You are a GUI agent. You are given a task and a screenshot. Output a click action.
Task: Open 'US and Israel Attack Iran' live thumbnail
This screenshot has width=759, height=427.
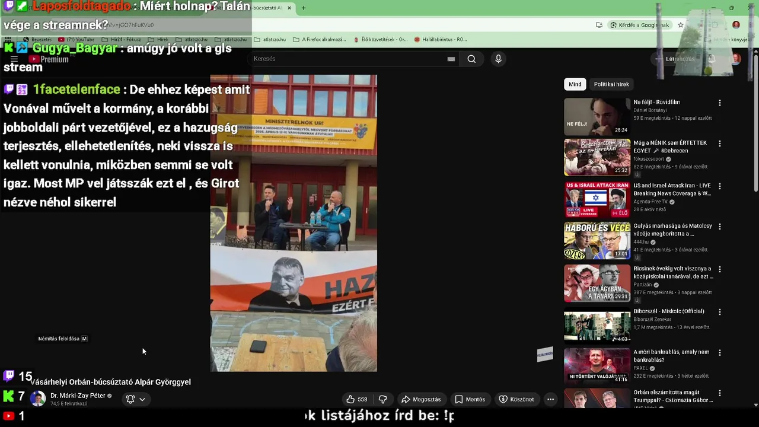click(x=597, y=200)
